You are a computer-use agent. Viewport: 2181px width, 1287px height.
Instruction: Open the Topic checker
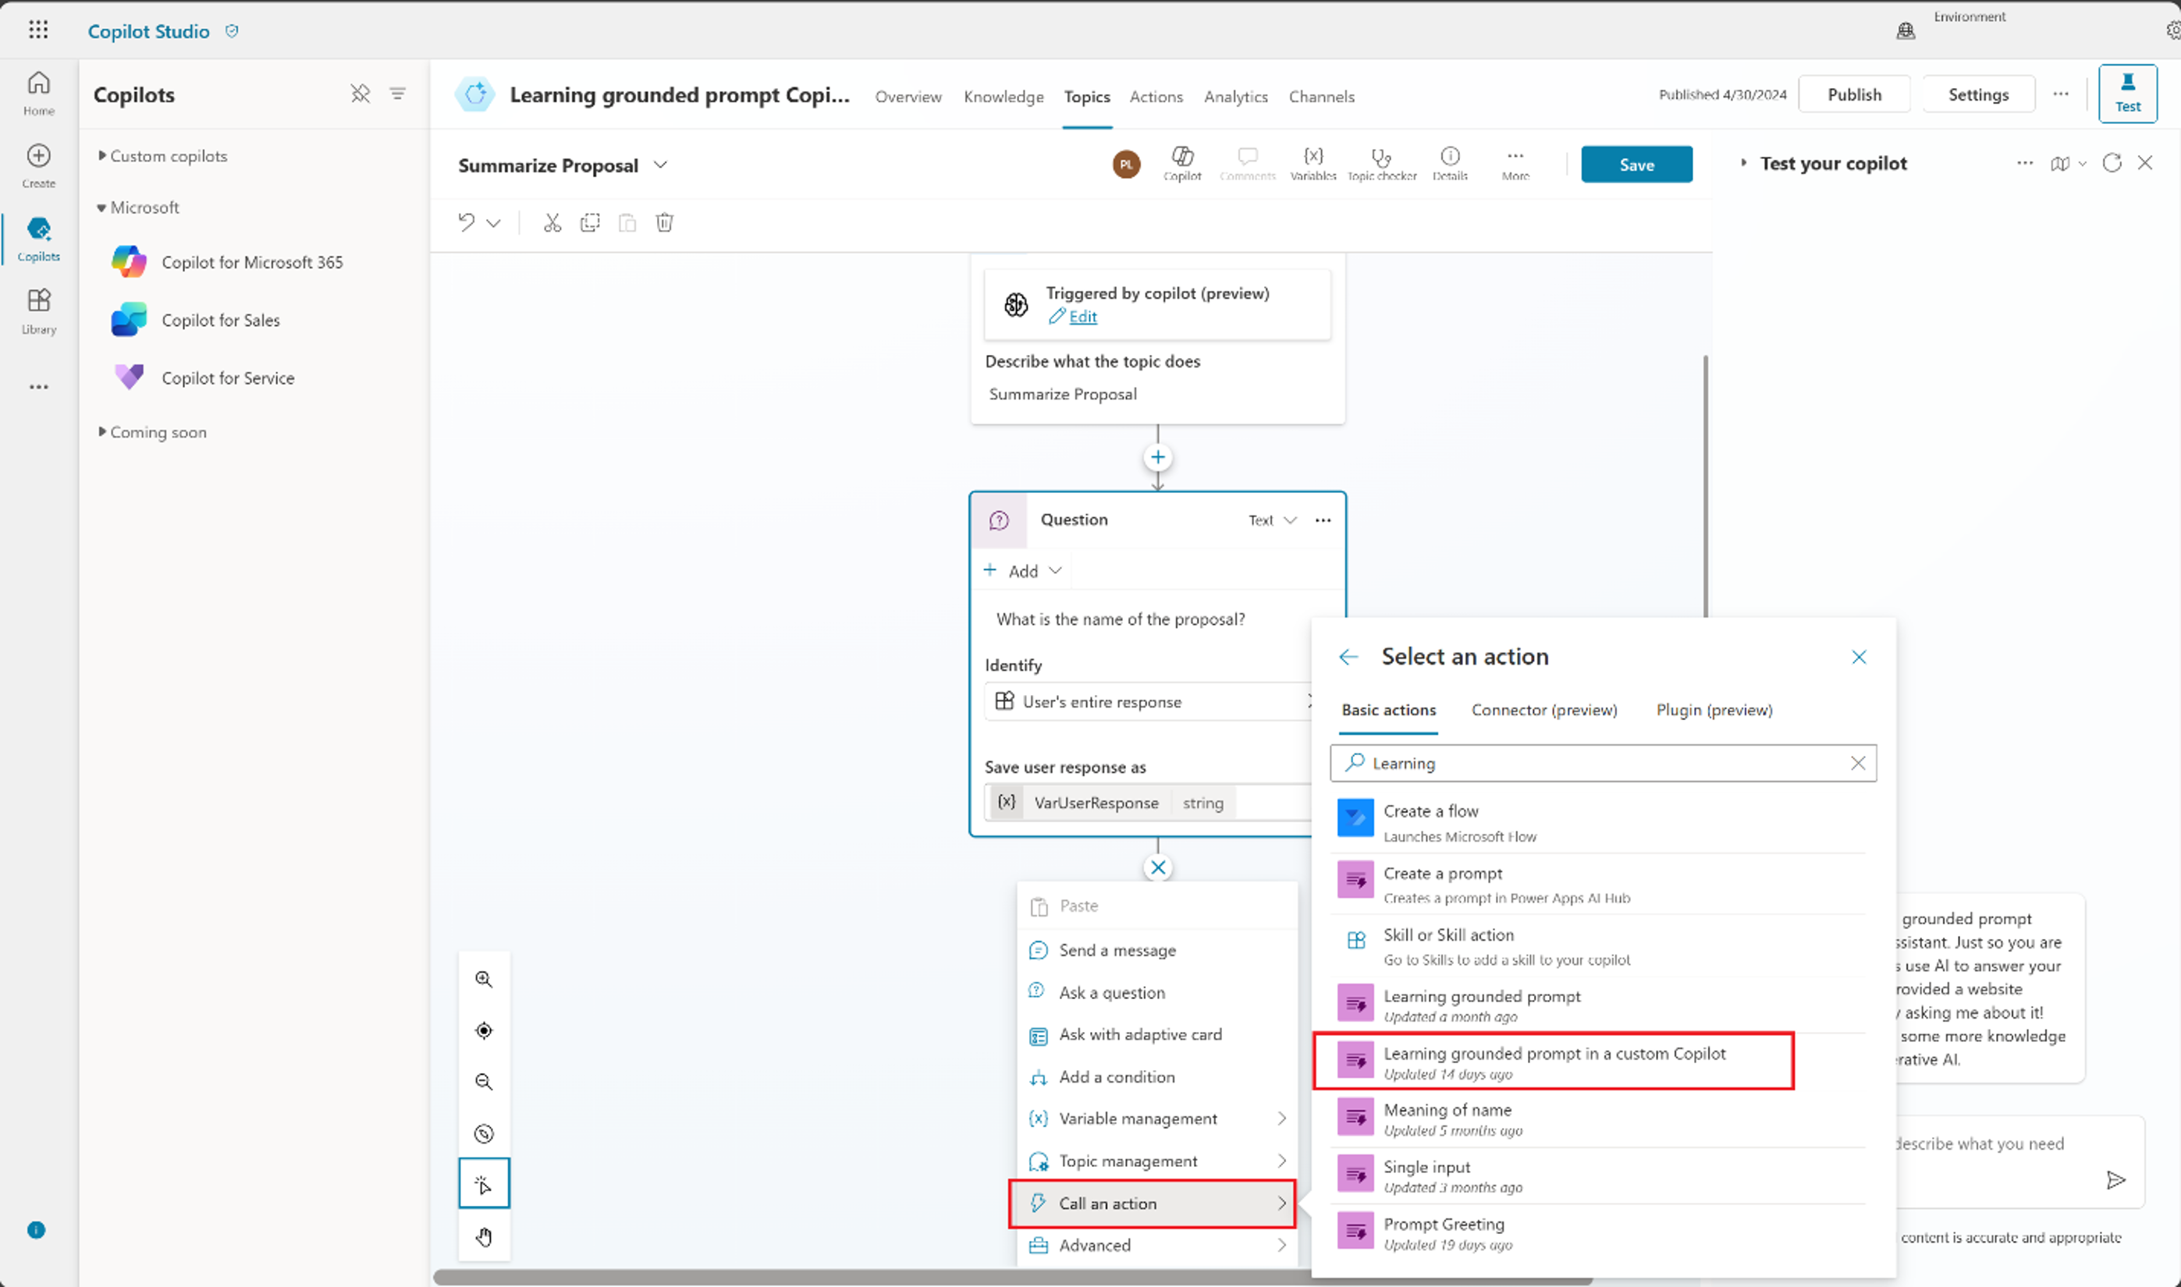point(1381,163)
